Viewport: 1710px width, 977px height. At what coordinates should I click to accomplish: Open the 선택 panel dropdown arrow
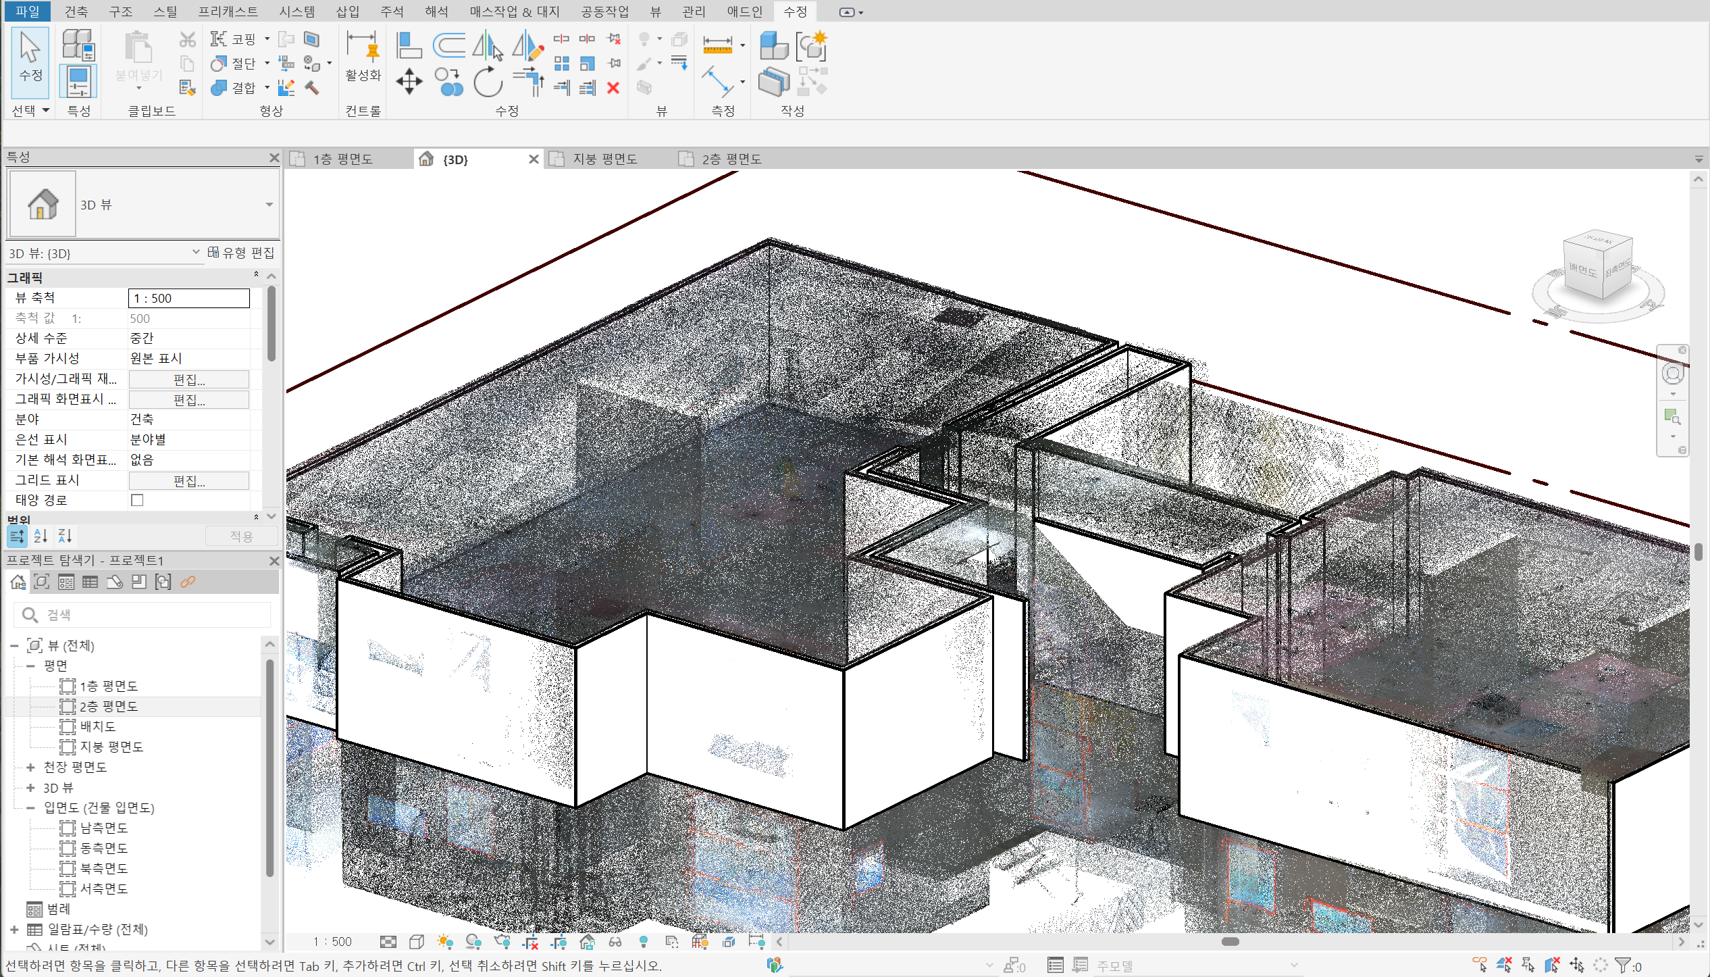pyautogui.click(x=45, y=110)
